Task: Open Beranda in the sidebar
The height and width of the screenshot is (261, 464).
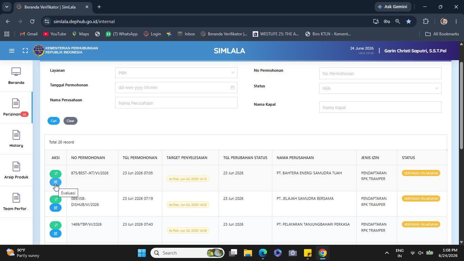Action: (x=16, y=76)
